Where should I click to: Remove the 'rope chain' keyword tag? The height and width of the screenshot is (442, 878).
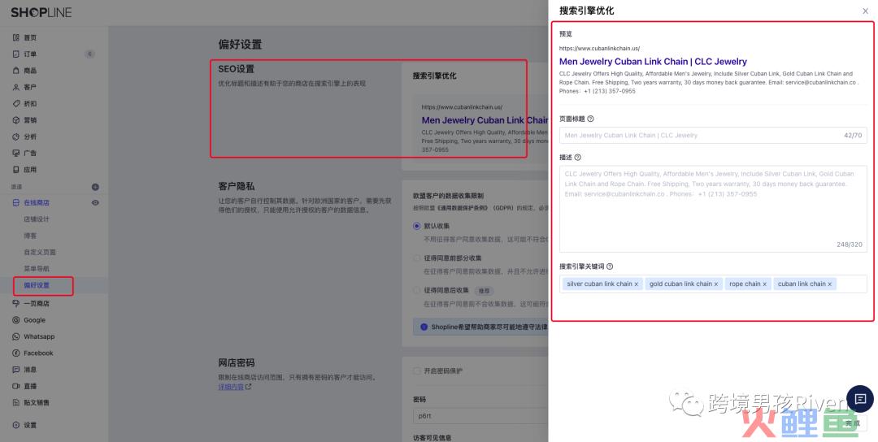click(x=764, y=284)
